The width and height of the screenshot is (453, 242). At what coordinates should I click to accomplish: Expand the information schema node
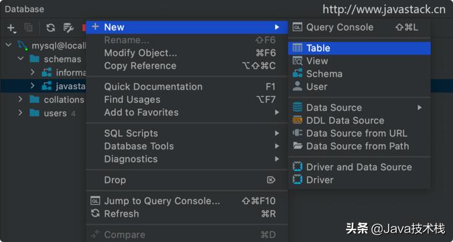click(32, 72)
